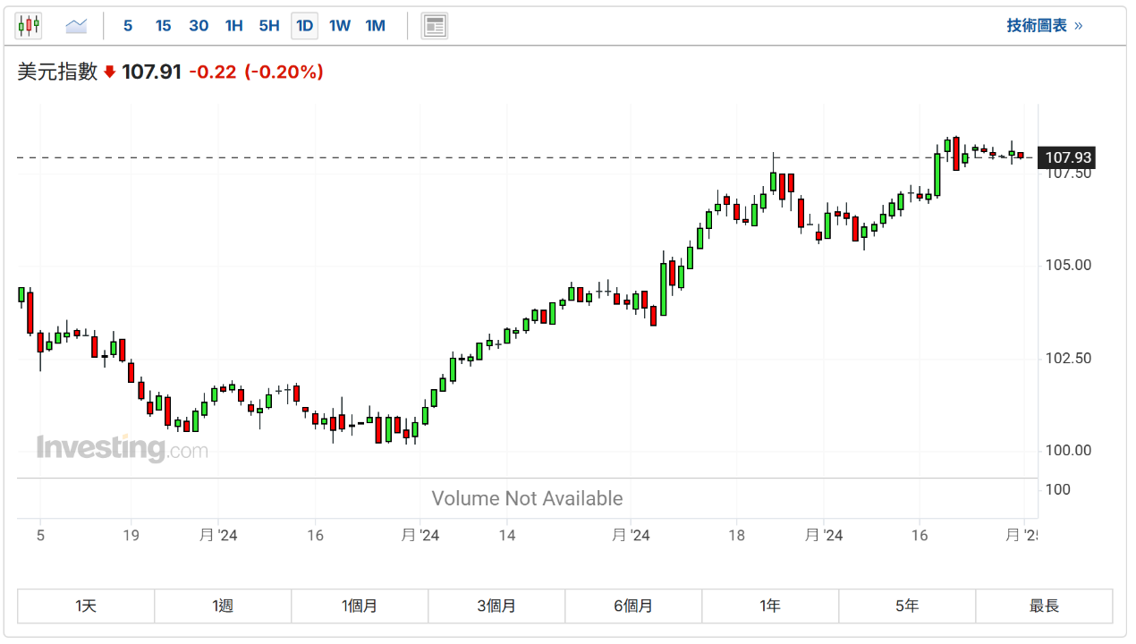Switch to the 5H interval

tap(269, 26)
